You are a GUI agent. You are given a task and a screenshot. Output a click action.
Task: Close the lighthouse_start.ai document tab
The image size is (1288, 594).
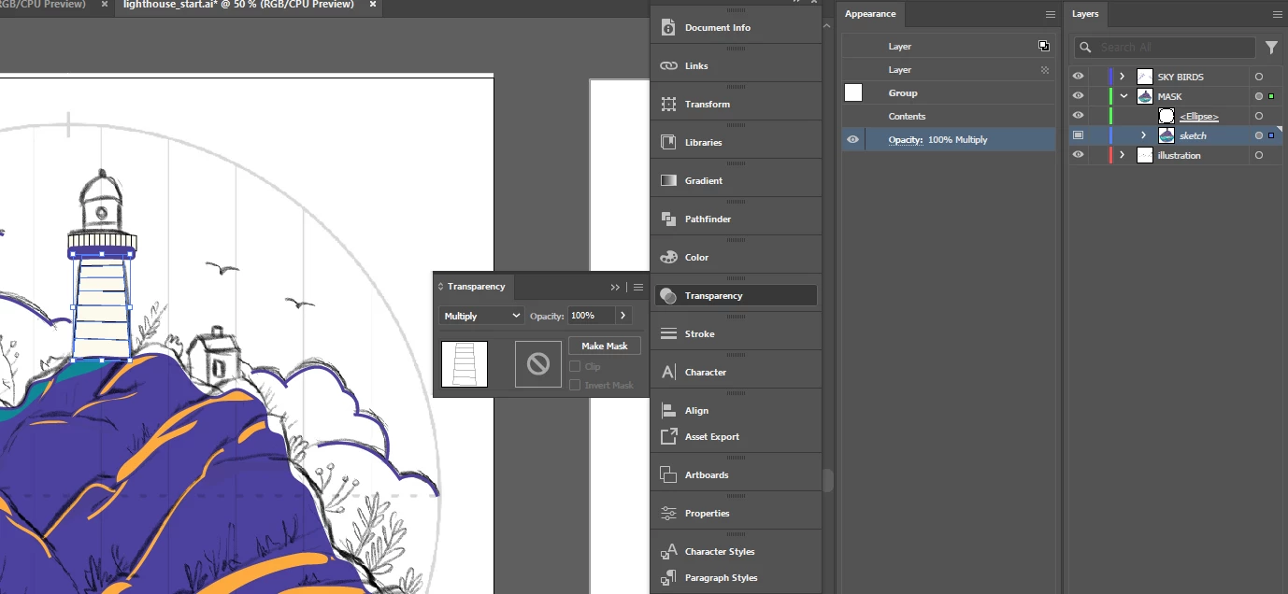coord(373,5)
